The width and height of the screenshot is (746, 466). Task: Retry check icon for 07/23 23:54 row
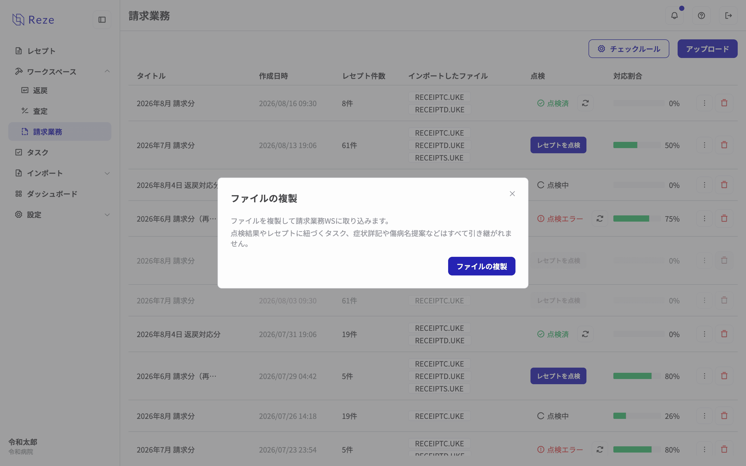click(x=600, y=449)
